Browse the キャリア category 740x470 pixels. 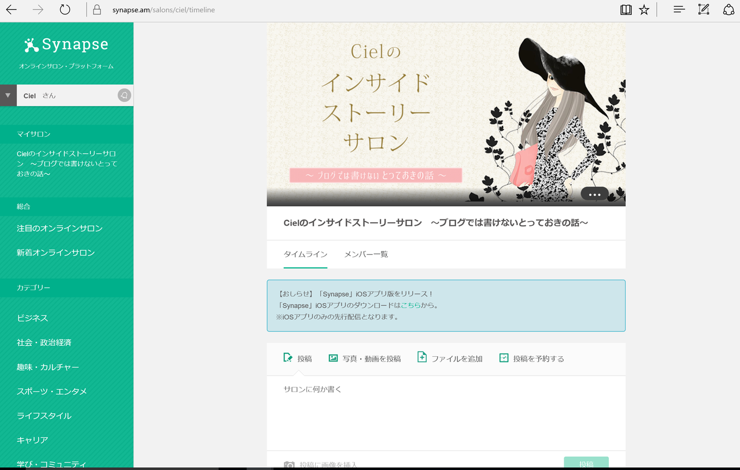pyautogui.click(x=32, y=439)
